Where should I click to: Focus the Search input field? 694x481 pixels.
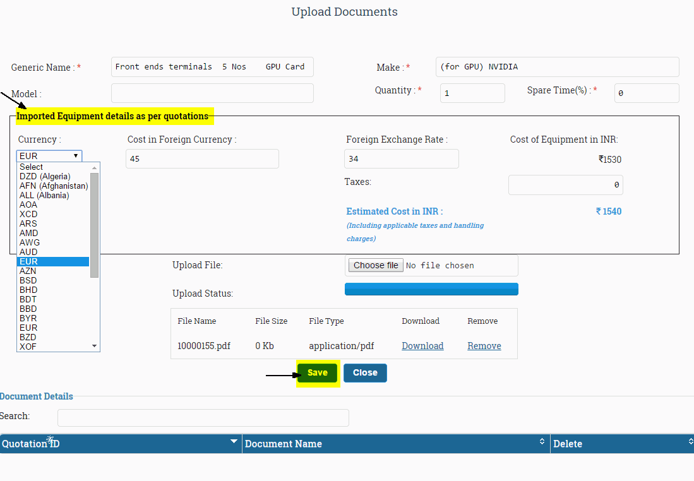coord(203,418)
